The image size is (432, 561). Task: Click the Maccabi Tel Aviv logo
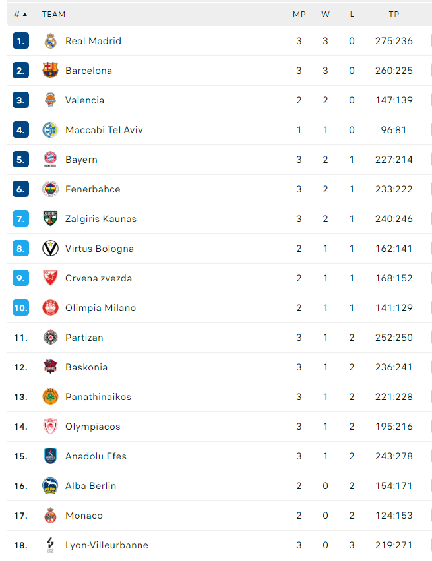(50, 130)
